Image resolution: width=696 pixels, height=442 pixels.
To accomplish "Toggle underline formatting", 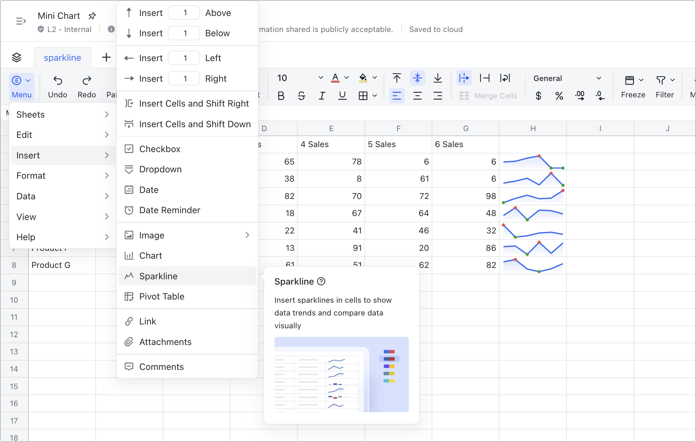I will pos(342,96).
